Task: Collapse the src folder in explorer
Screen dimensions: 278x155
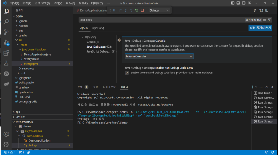Action: click(21, 40)
